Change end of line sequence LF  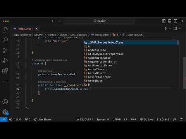(x=126, y=119)
